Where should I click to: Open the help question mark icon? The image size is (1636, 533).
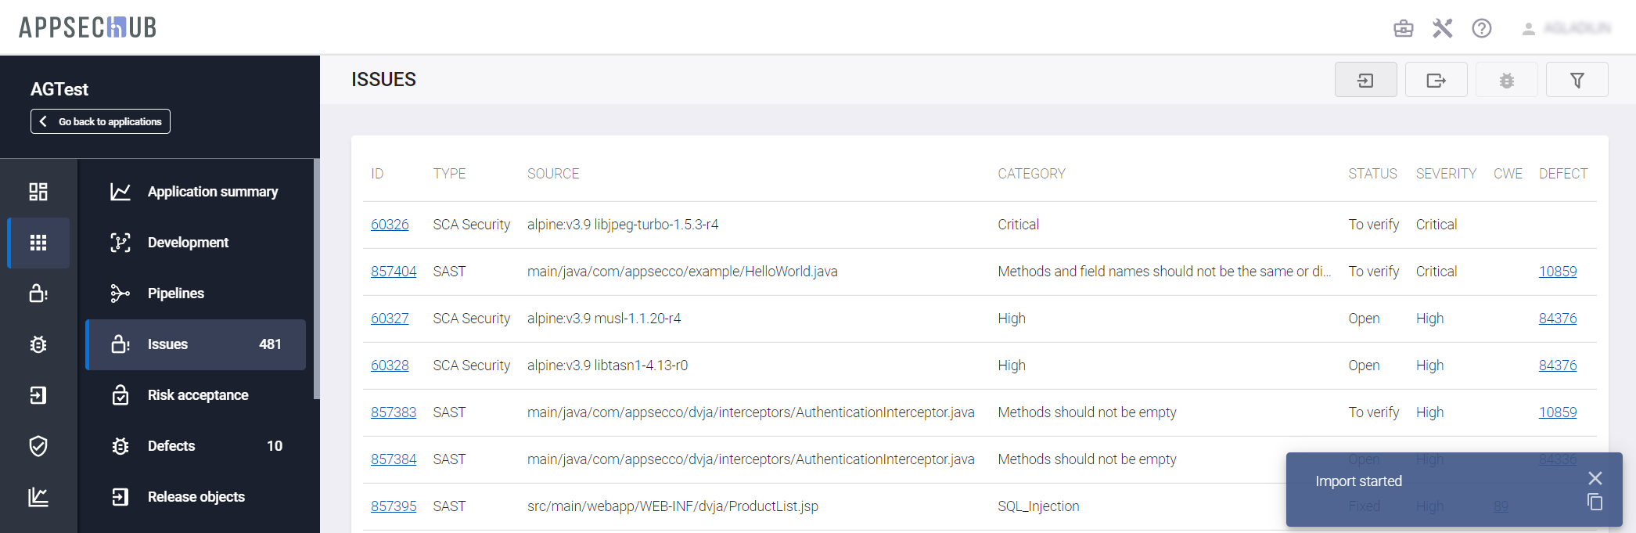(x=1481, y=29)
